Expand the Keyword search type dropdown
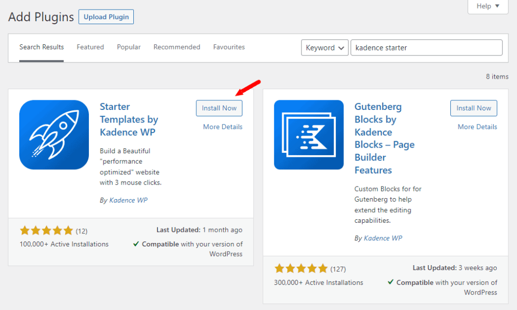Viewport: 517px width, 310px height. coord(325,48)
